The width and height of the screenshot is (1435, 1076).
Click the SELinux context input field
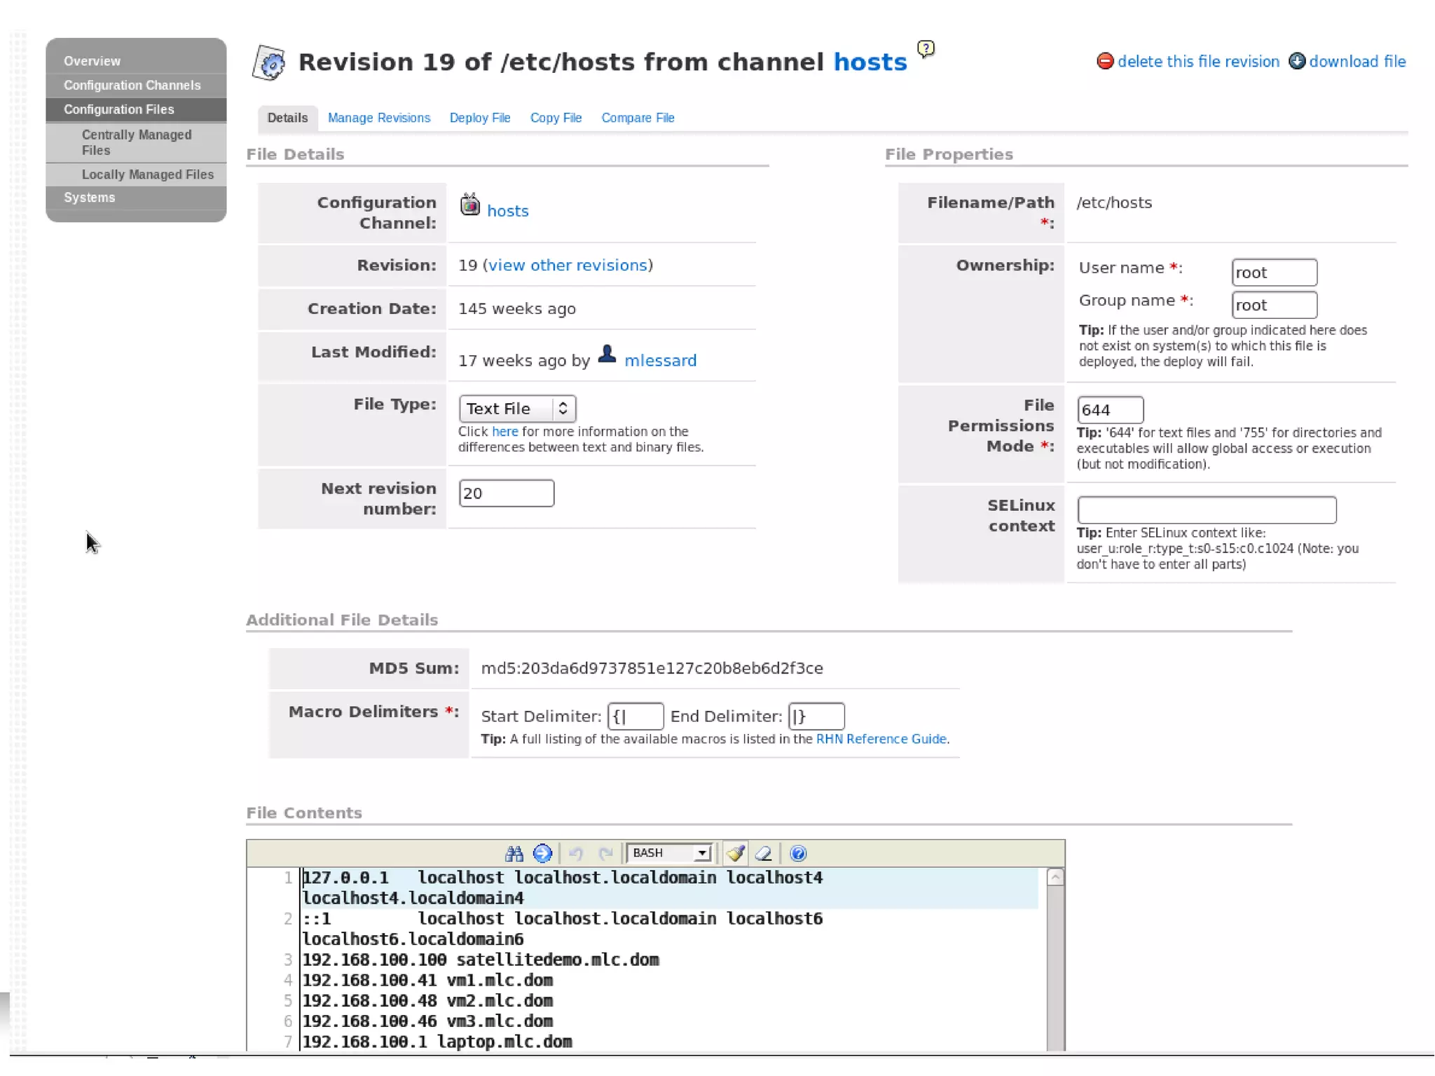[1207, 510]
